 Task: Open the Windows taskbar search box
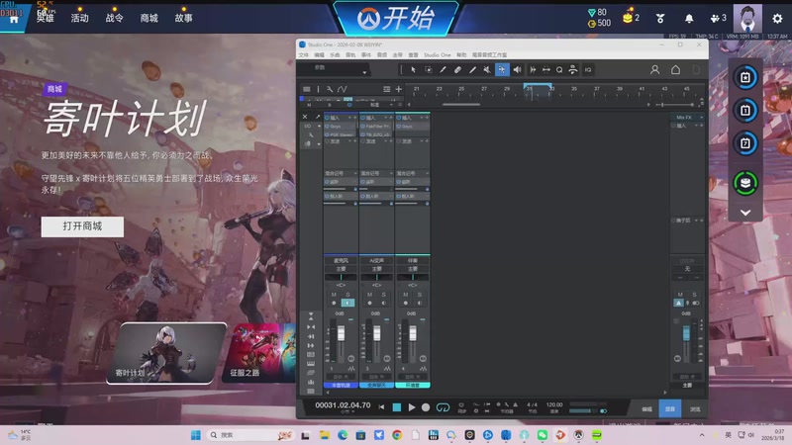coord(251,435)
